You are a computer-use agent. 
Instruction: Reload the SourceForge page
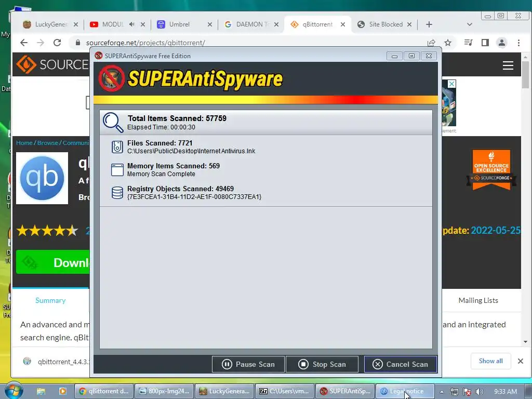point(57,43)
